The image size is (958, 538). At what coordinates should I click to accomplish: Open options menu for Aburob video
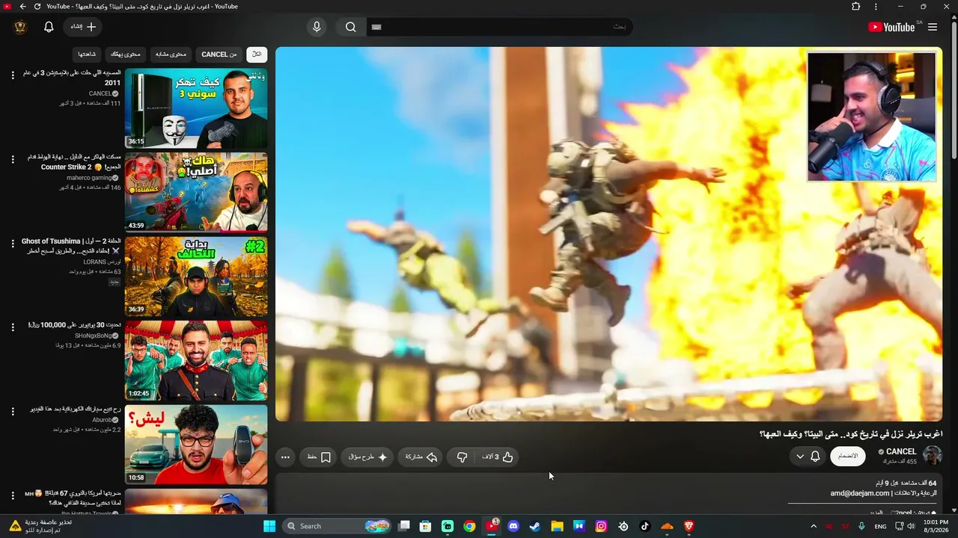pos(13,412)
